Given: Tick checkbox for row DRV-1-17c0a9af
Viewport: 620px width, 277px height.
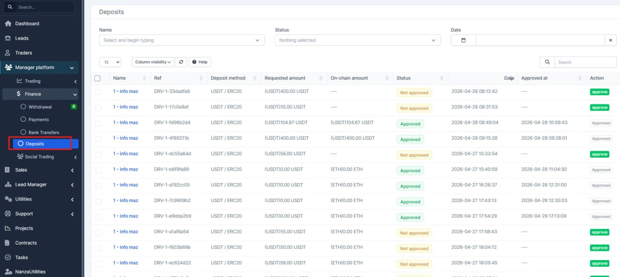Looking at the screenshot, I should pos(98,107).
